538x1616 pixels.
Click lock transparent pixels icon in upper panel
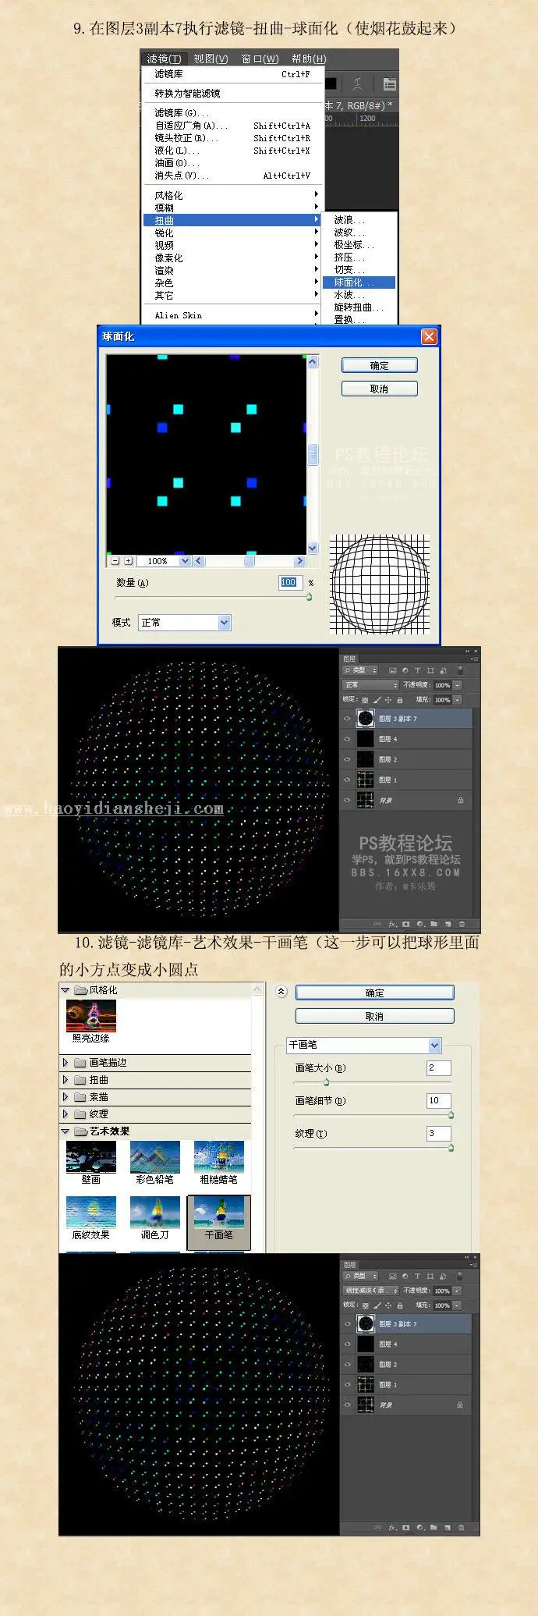click(x=365, y=700)
